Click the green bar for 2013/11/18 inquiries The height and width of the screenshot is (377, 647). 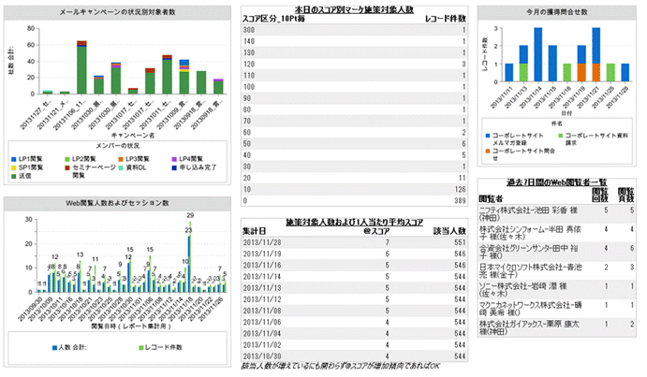[567, 72]
